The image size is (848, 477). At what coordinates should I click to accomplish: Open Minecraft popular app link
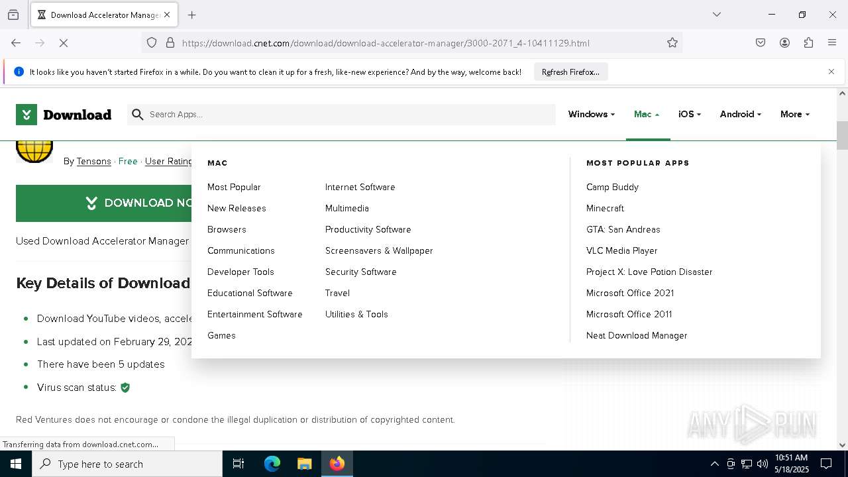(605, 208)
